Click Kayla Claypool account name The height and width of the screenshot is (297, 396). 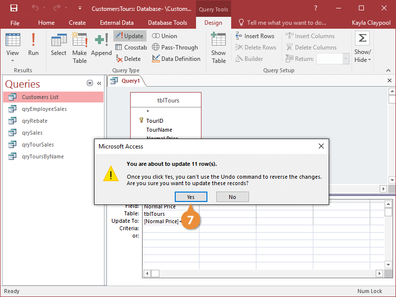pos(371,23)
